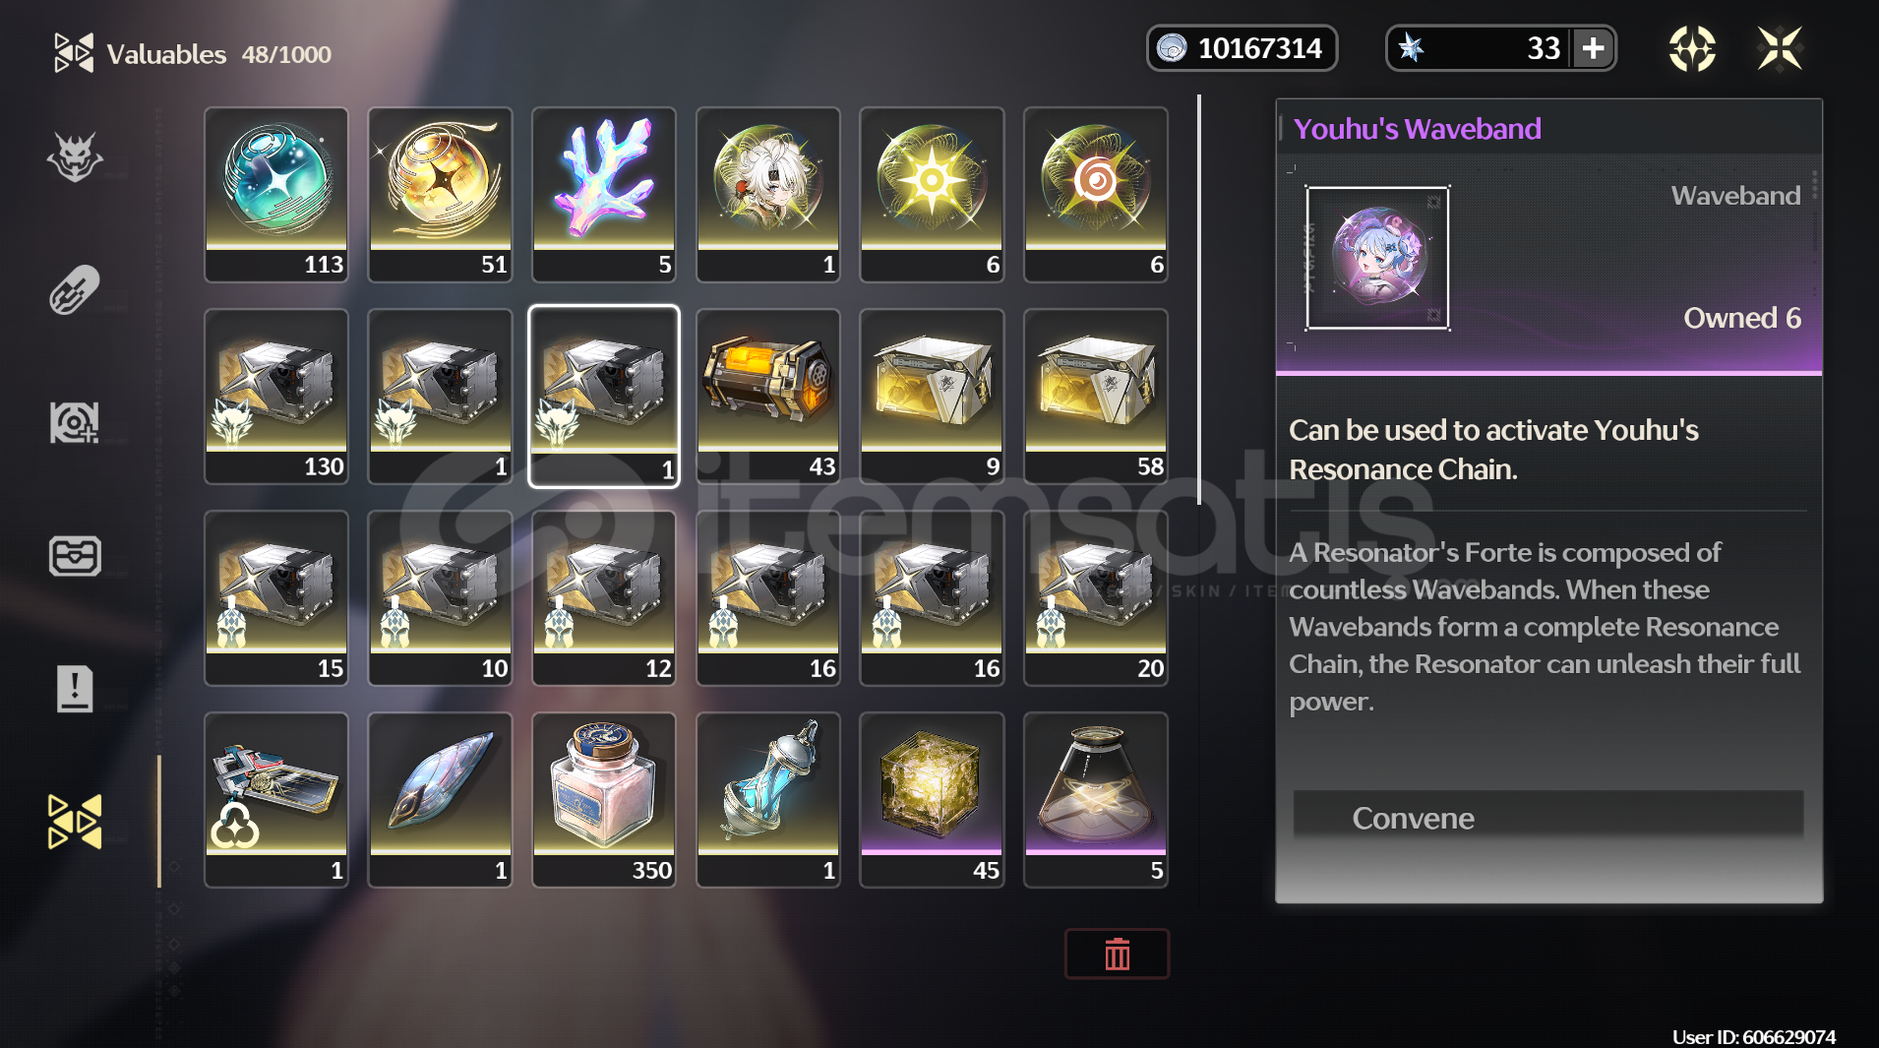Select the blue potion bottle item
Image resolution: width=1879 pixels, height=1048 pixels.
[768, 800]
